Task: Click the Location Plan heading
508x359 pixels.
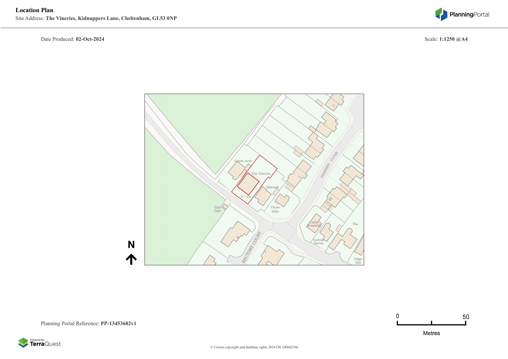Action: click(34, 10)
